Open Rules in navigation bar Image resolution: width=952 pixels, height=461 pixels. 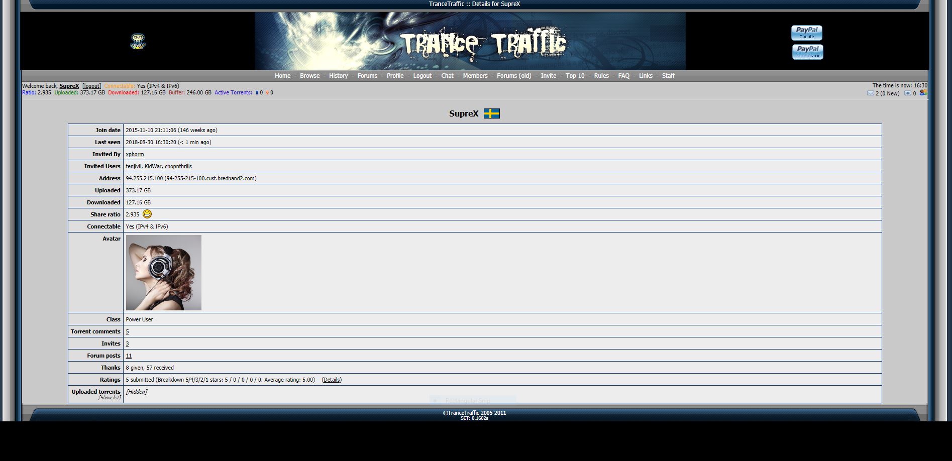tap(601, 76)
